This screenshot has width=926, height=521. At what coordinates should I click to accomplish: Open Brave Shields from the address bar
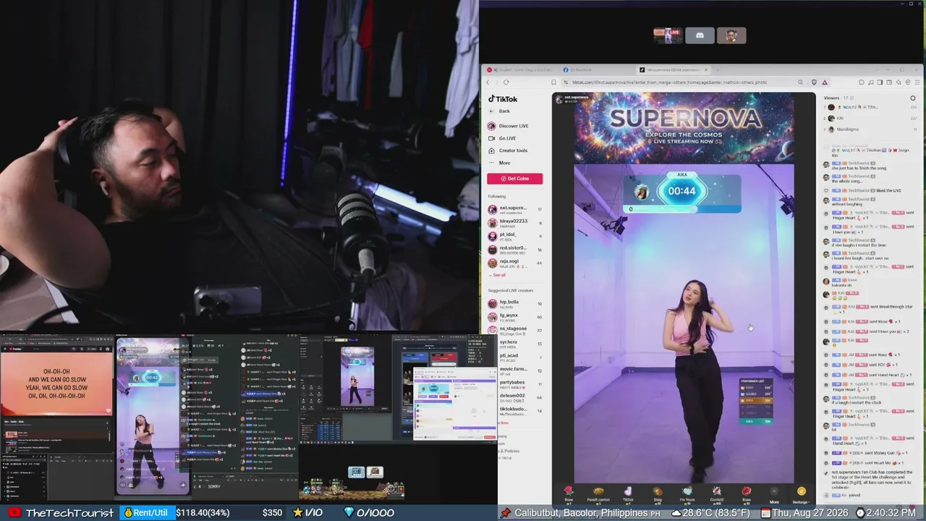[814, 82]
